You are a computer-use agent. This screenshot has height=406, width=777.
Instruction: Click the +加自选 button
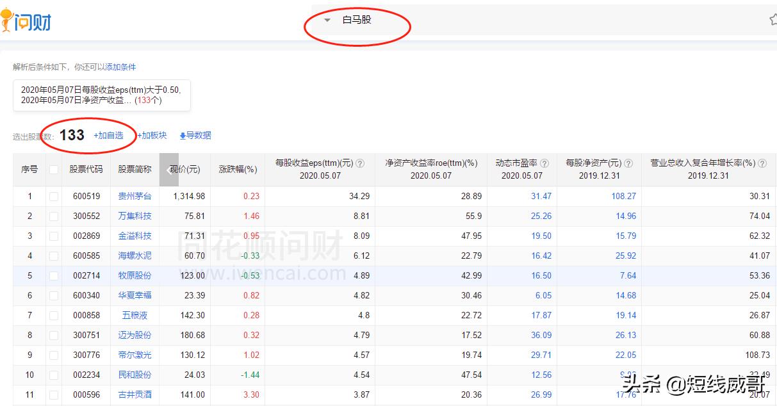point(108,136)
